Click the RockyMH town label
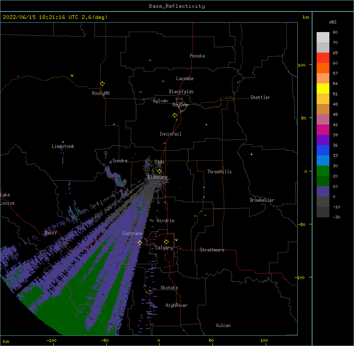Image resolution: width=354 pixels, height=346 pixels. pos(101,93)
